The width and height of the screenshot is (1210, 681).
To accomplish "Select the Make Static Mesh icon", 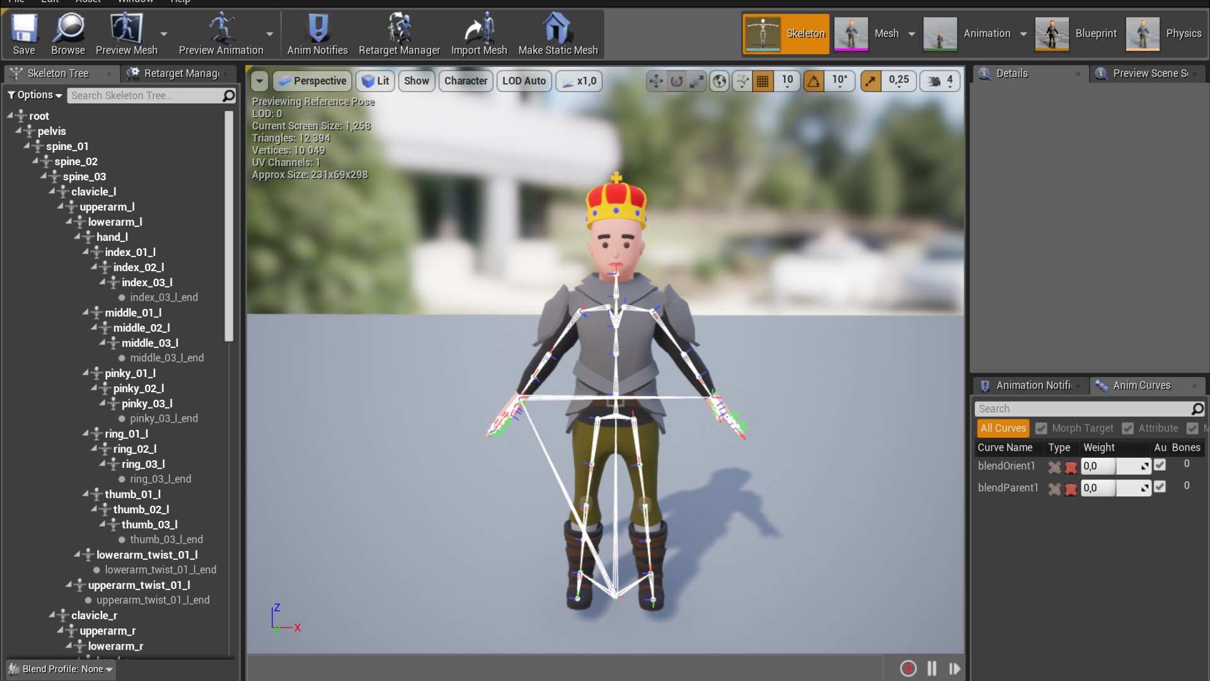I will (557, 28).
